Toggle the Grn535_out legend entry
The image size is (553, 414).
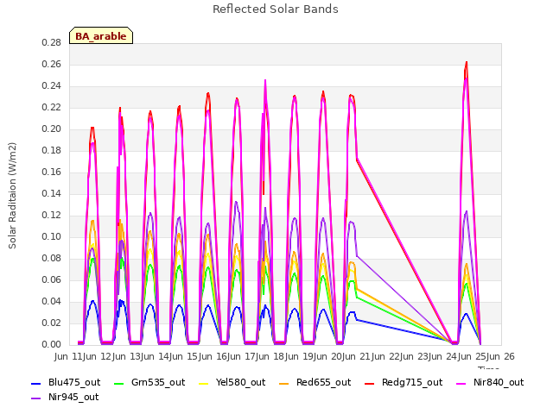[x=149, y=382]
